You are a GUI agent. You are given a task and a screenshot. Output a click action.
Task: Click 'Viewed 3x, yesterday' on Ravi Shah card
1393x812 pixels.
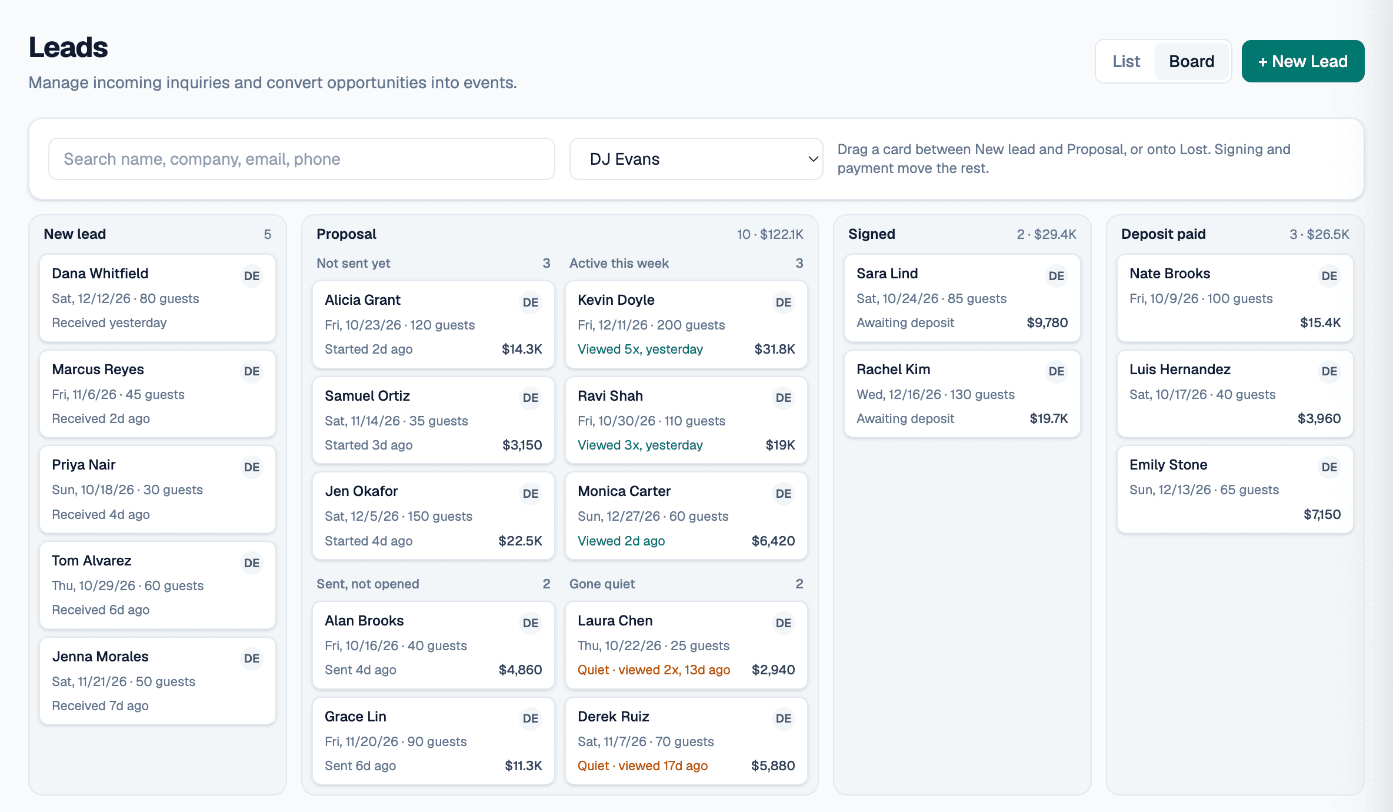tap(640, 445)
